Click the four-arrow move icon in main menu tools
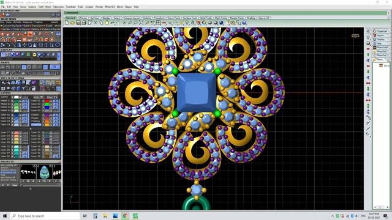 [24, 45]
